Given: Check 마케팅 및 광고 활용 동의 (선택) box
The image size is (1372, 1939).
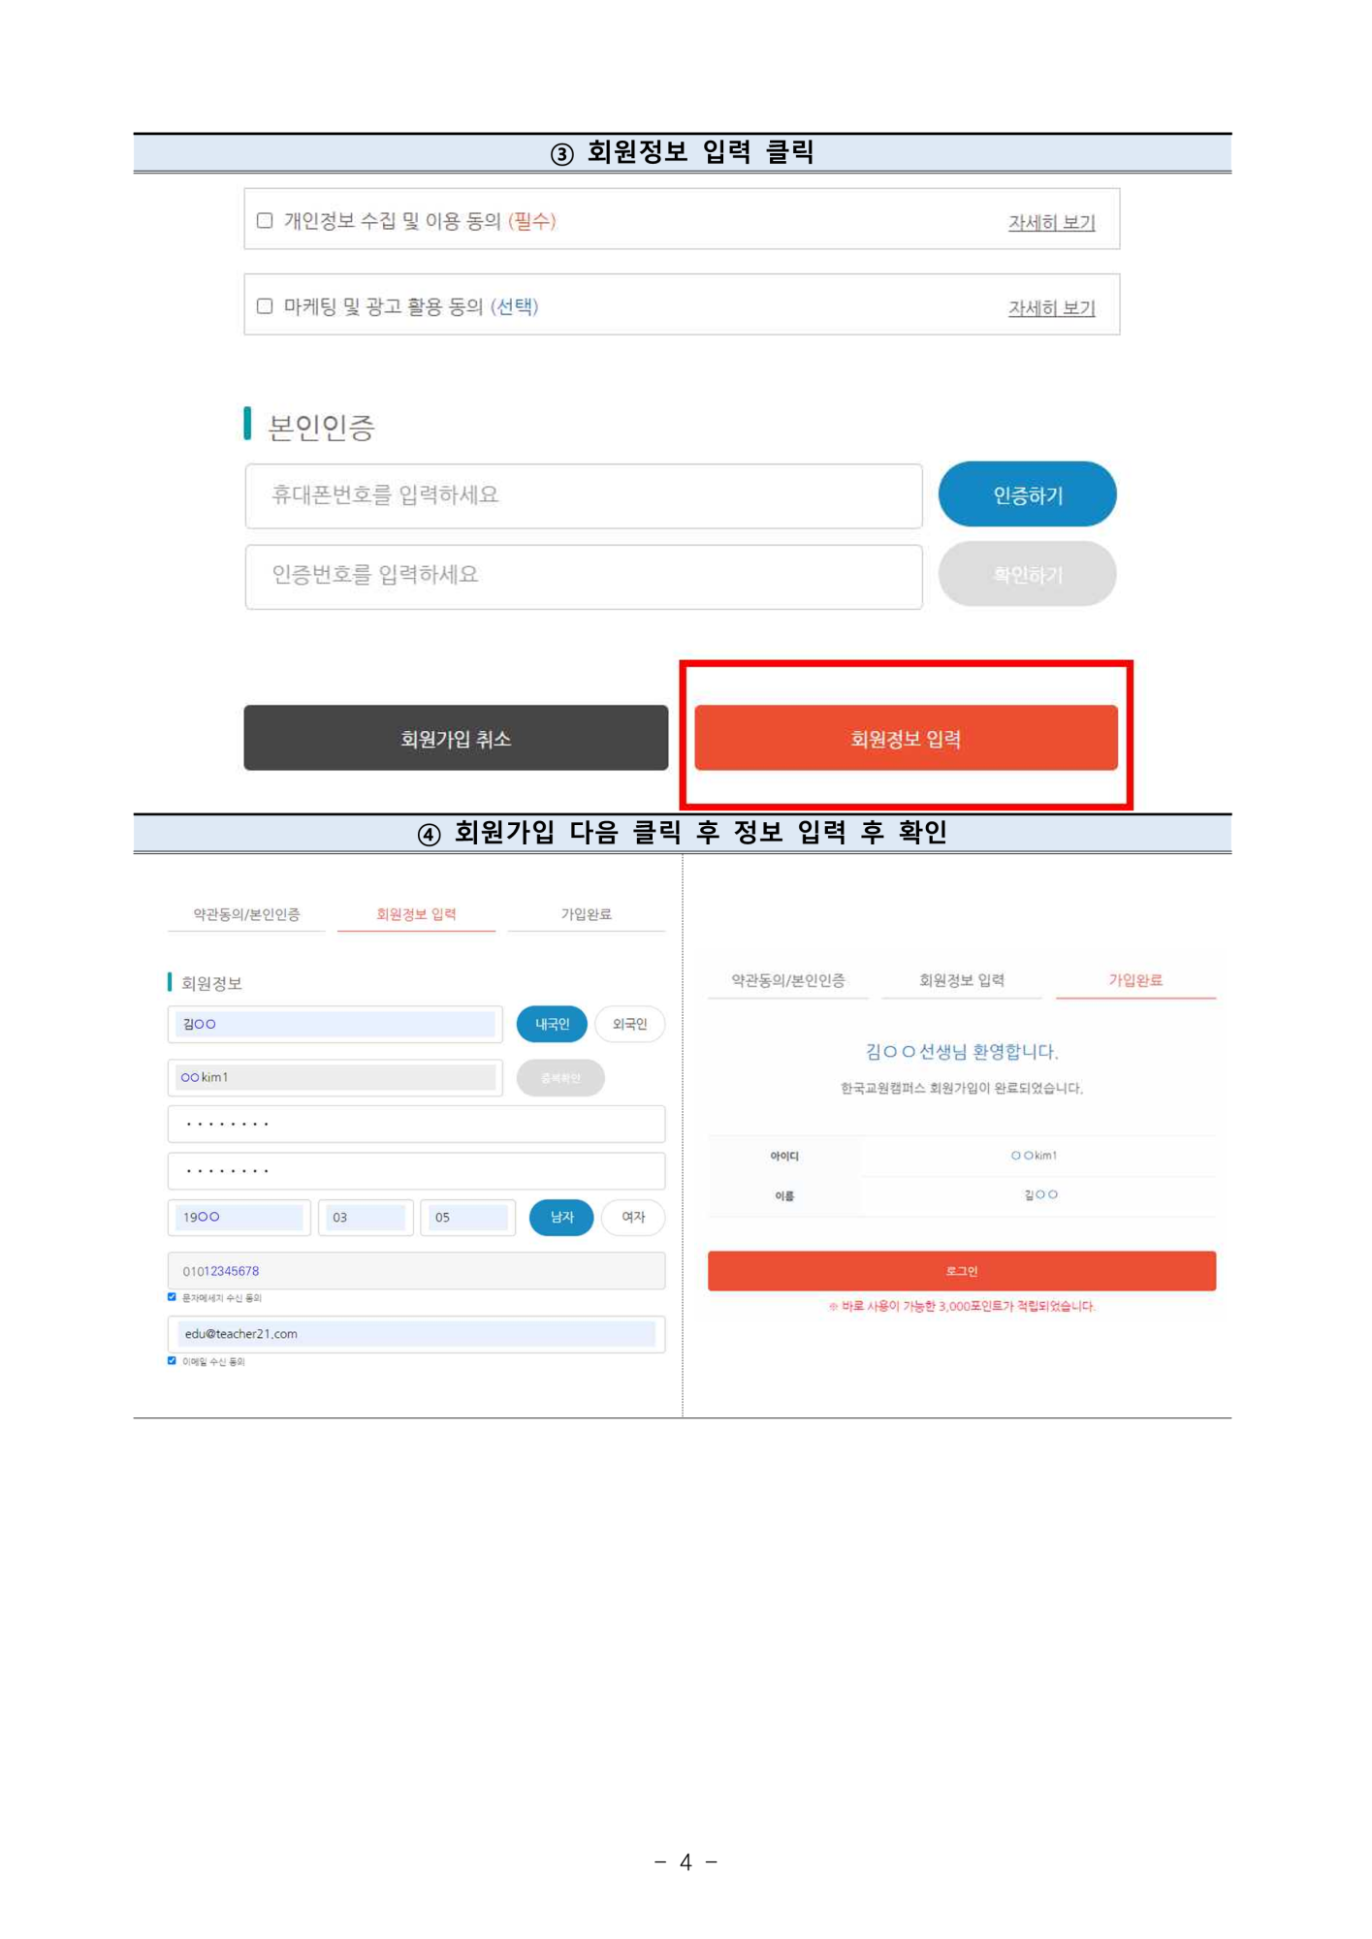Looking at the screenshot, I should pos(265,306).
